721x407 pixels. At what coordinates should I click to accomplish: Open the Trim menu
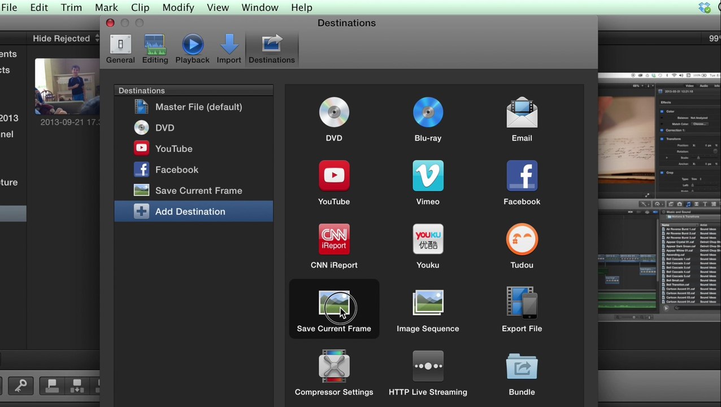coord(71,7)
